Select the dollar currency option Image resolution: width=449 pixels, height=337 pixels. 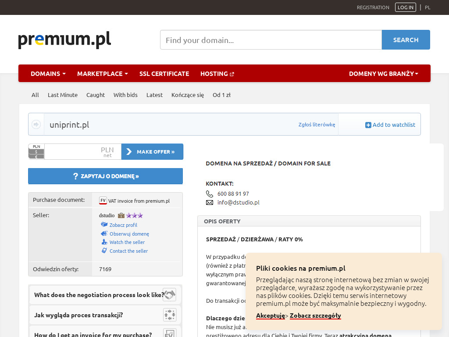click(x=36, y=151)
